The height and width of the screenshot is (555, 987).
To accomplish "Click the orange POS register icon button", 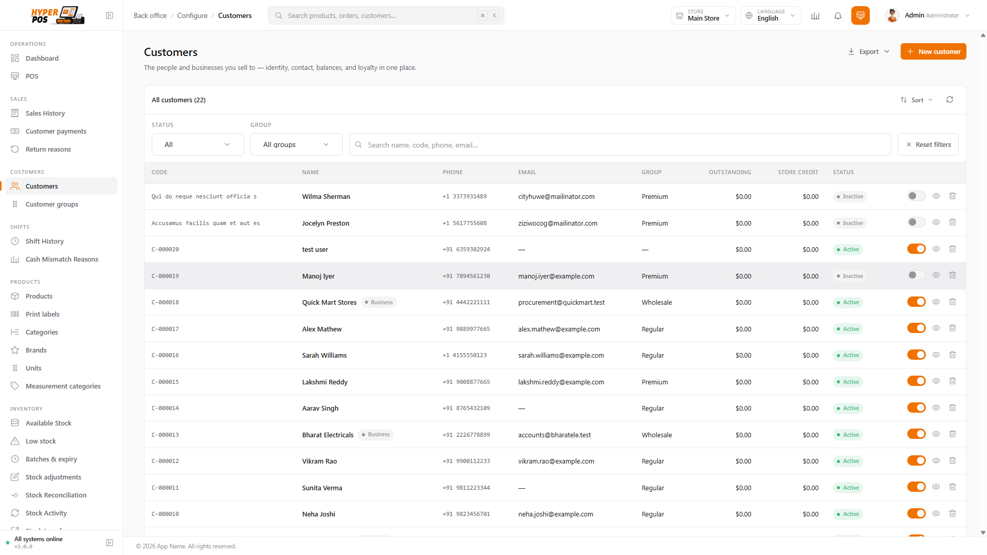I will 861,15.
